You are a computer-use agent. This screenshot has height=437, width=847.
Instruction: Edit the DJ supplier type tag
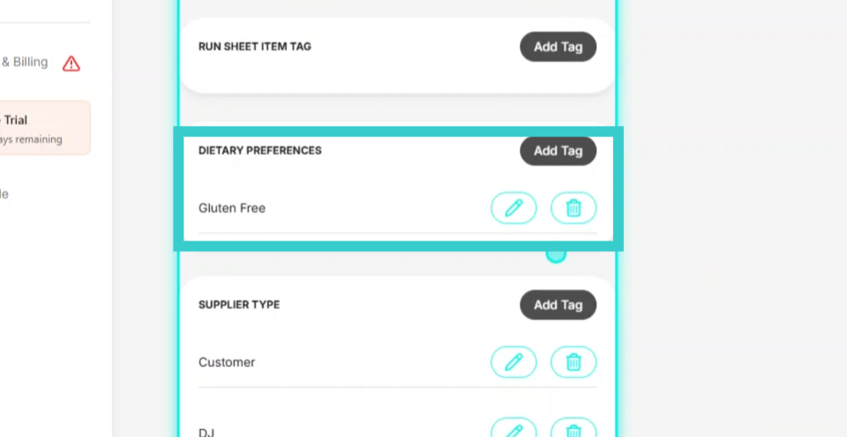513,430
